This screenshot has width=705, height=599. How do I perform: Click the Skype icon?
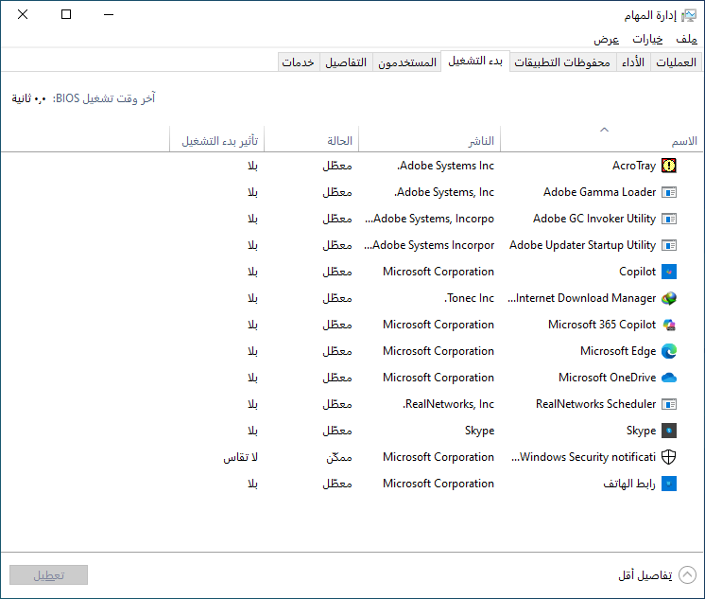pos(669,431)
